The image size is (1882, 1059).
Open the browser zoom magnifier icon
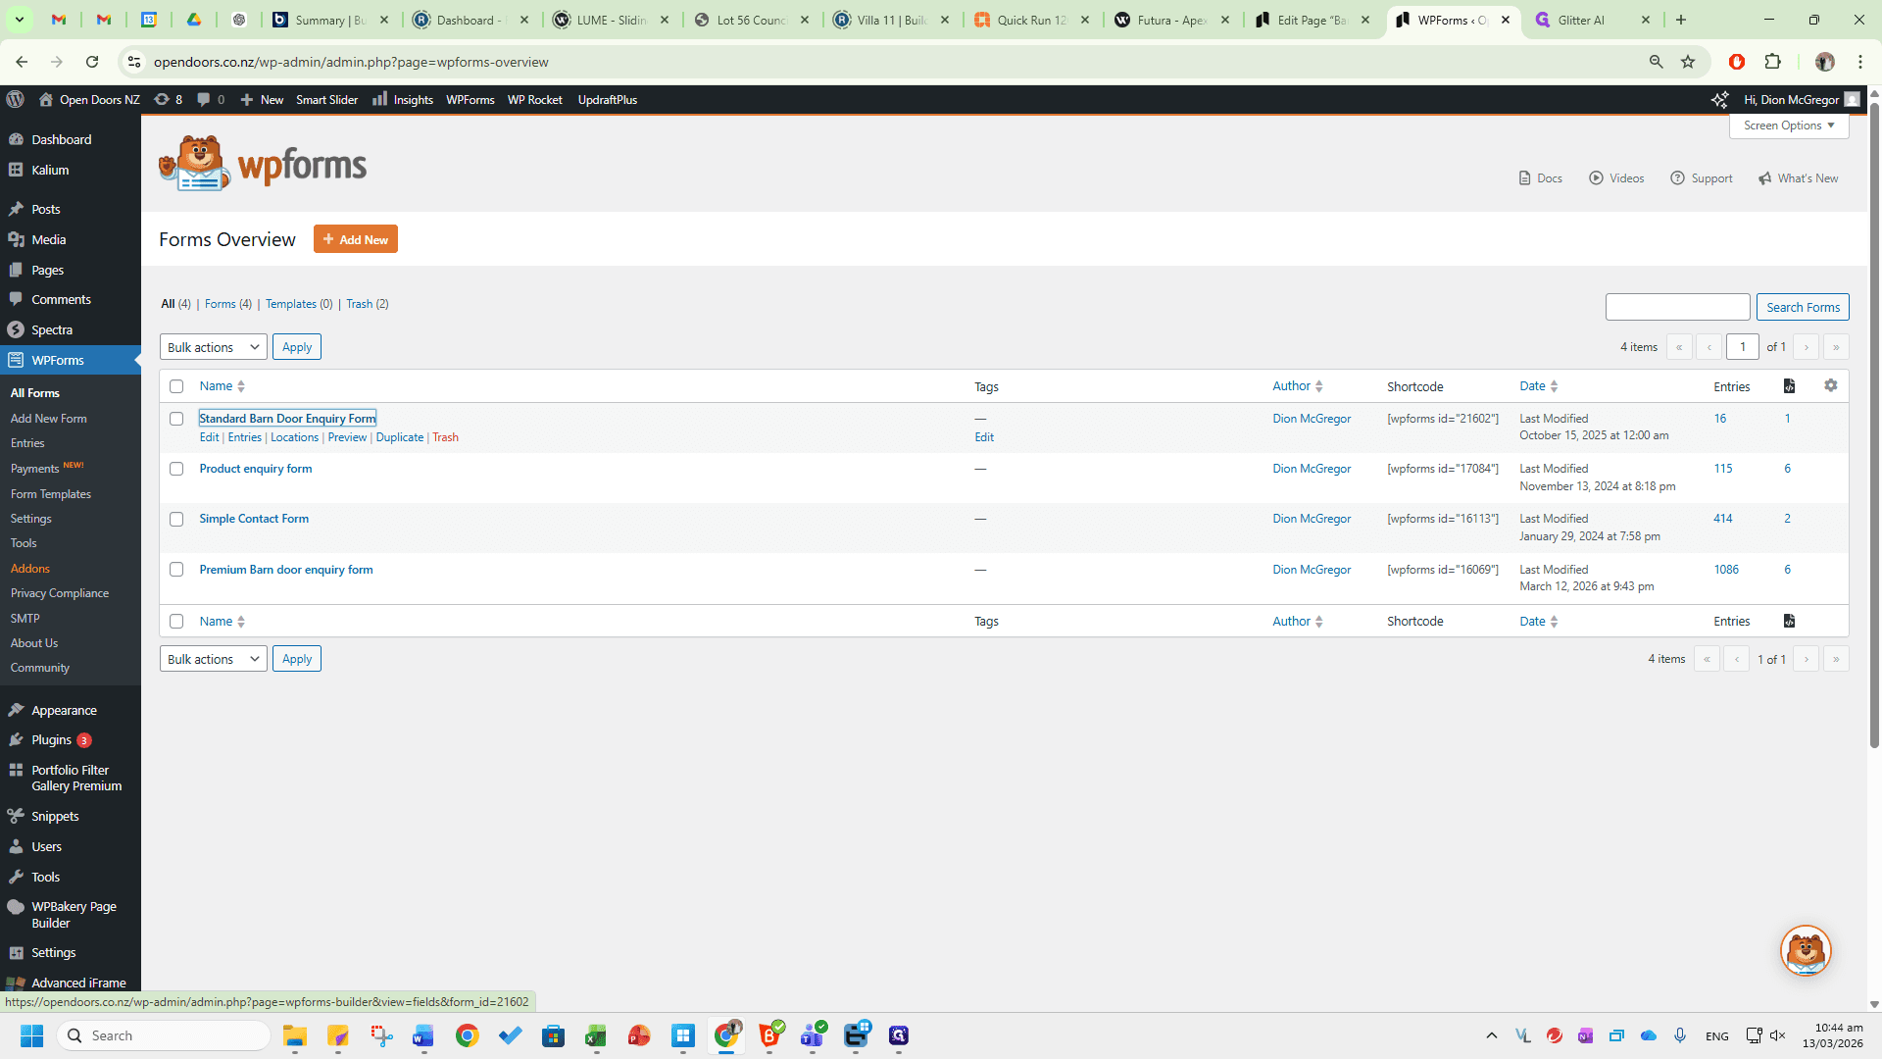click(1656, 62)
